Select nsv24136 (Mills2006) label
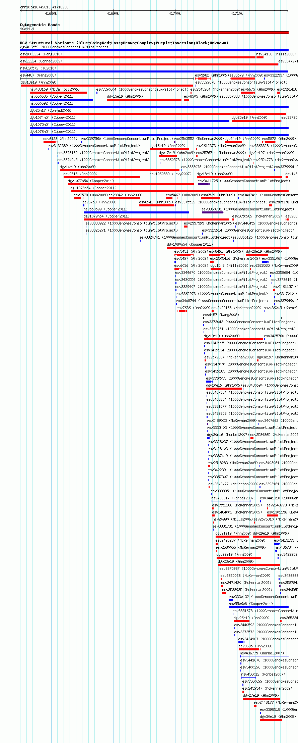 (276, 54)
